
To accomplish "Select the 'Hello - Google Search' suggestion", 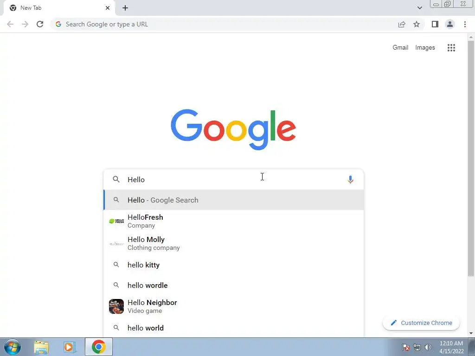I will tap(234, 200).
